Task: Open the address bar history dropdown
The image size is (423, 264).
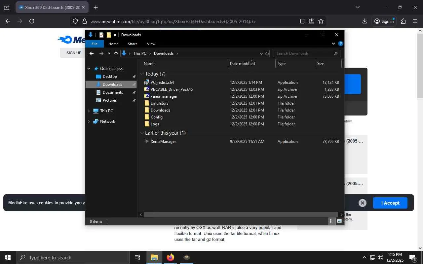Action: [x=261, y=53]
